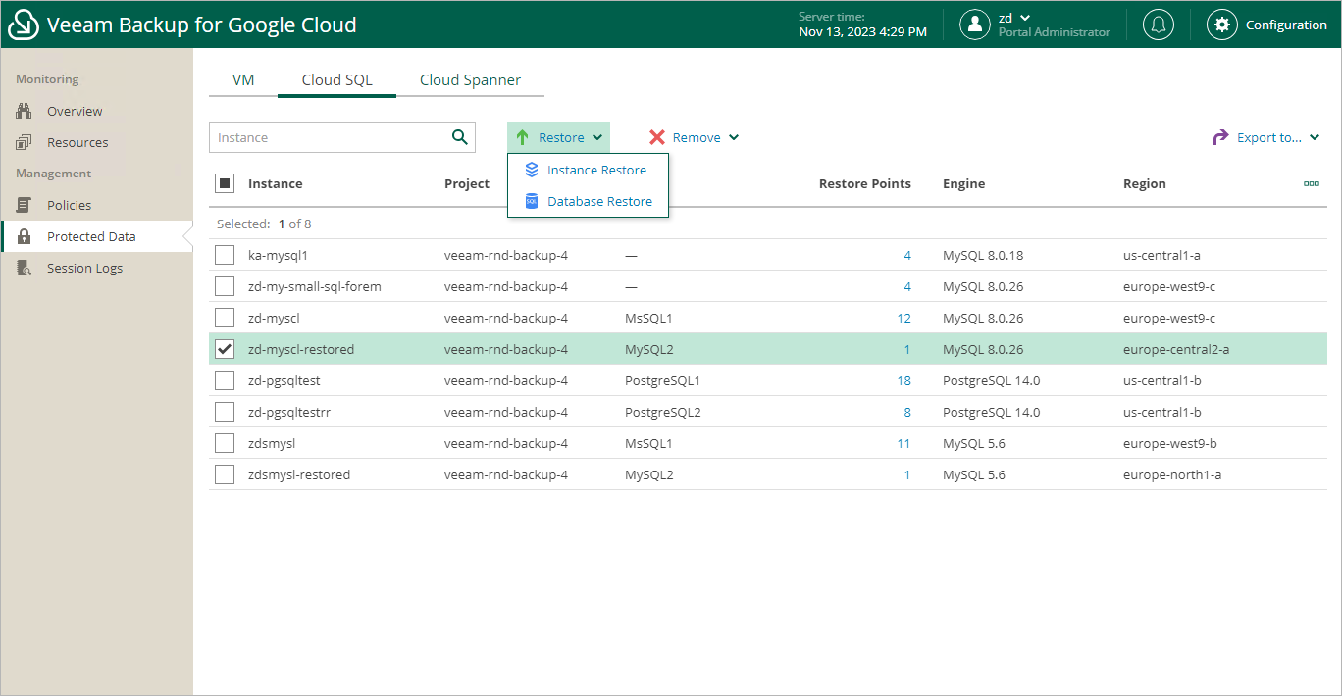
Task: Uncheck the zd-myscl-restored checkbox
Action: (x=225, y=349)
